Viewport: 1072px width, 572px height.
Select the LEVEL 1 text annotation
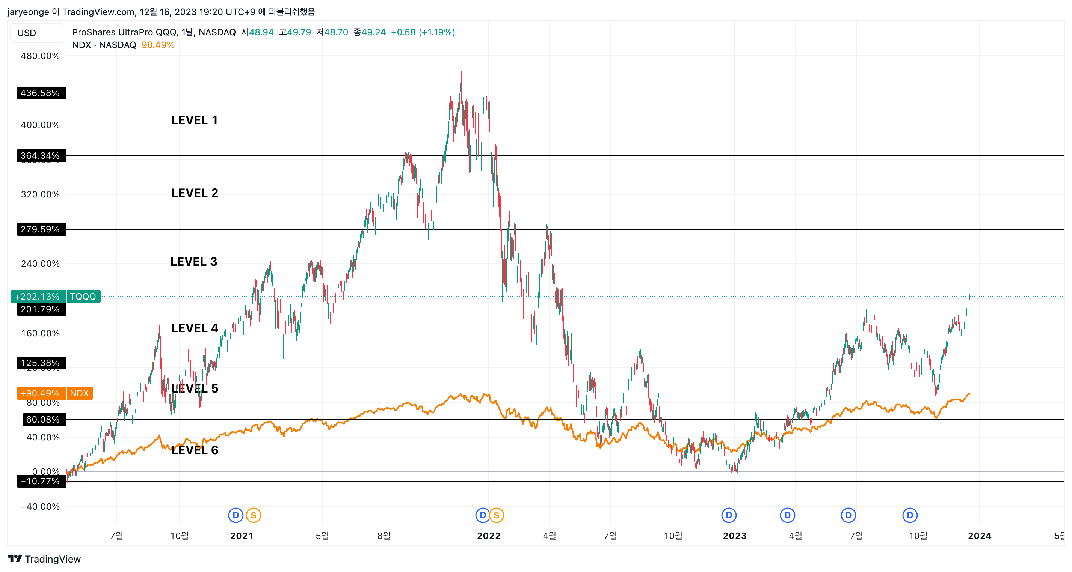(194, 120)
